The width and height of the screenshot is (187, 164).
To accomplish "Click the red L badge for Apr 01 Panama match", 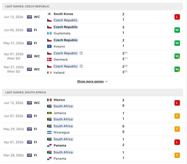I will [177, 142].
